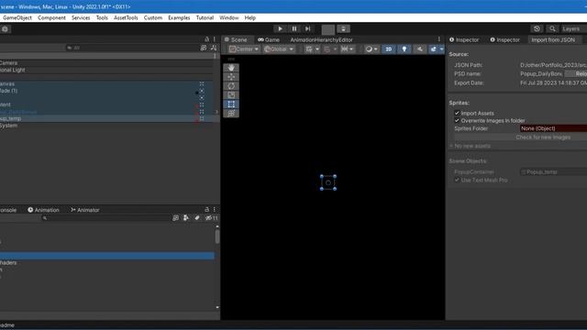Open the Custom menu
The height and width of the screenshot is (330, 587).
(x=153, y=17)
